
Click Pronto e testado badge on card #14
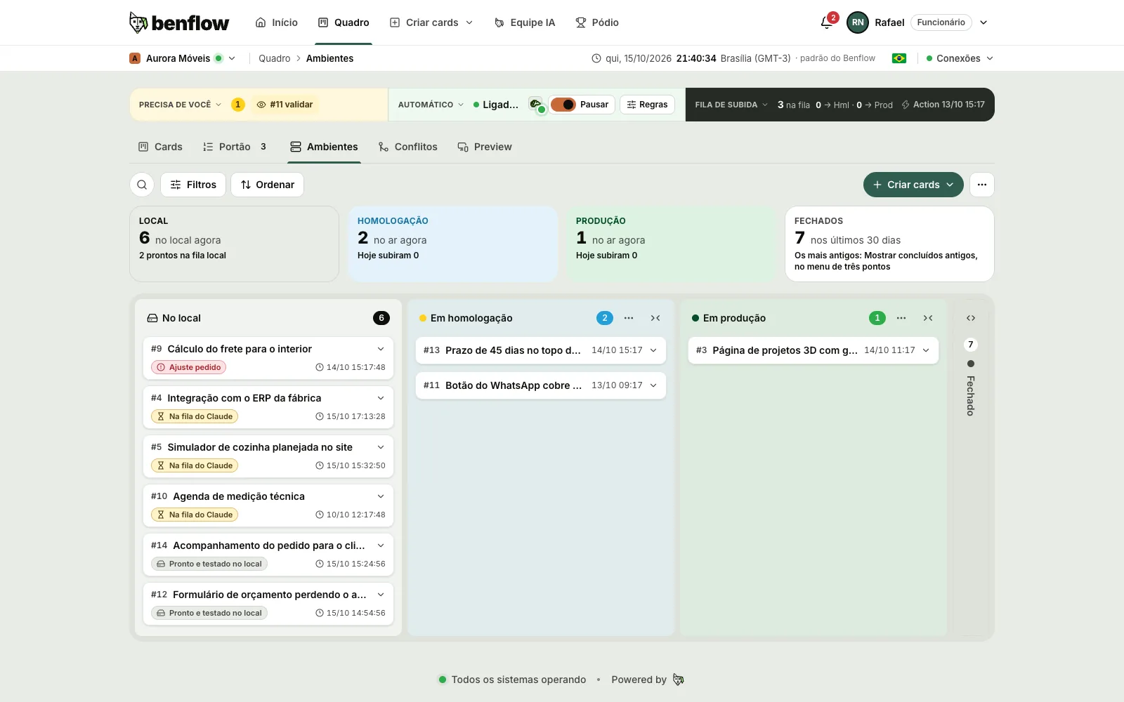click(x=209, y=564)
